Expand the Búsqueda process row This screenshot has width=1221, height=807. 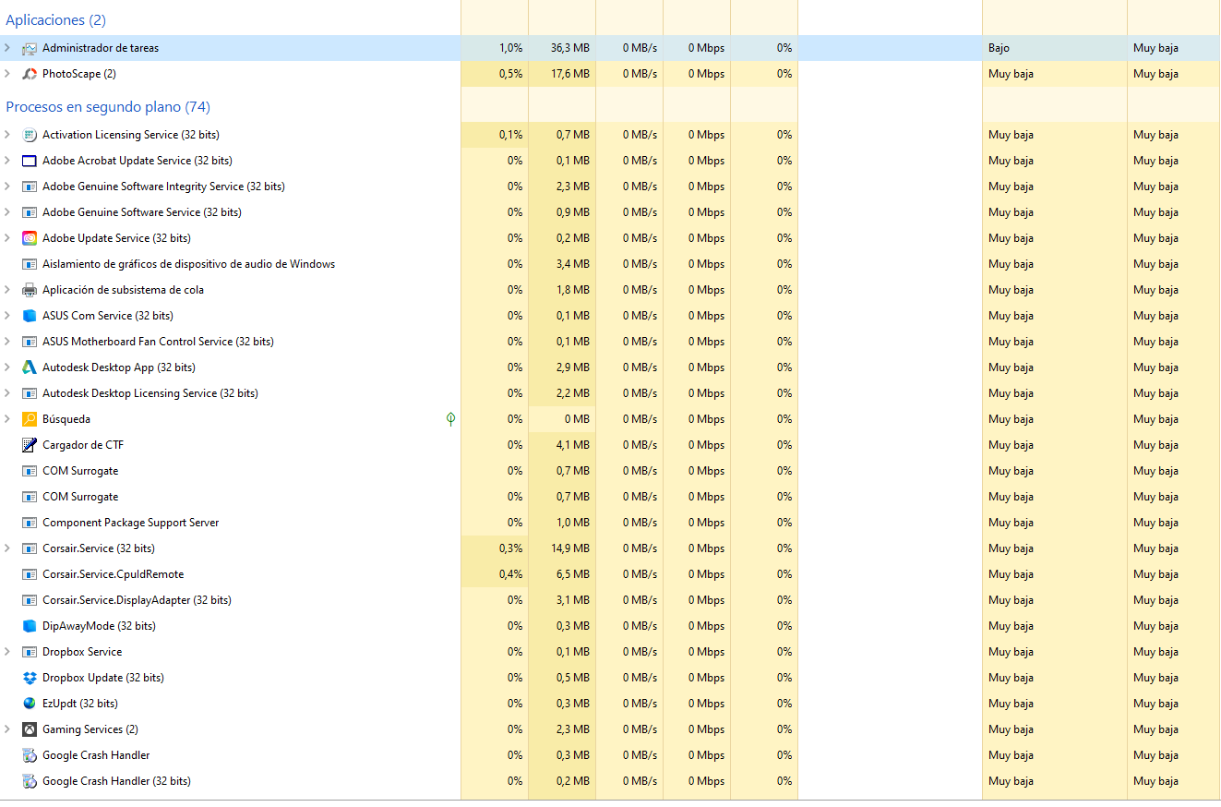click(x=7, y=419)
